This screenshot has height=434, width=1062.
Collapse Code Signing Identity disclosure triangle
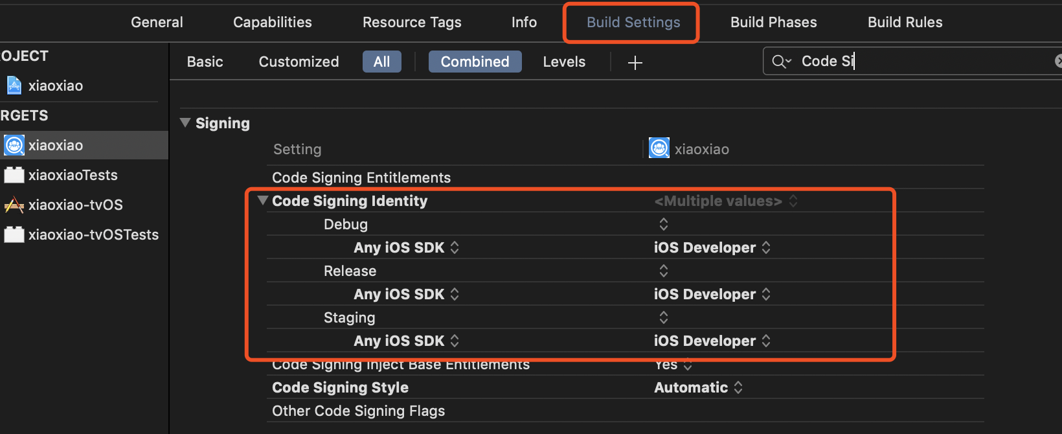[263, 200]
